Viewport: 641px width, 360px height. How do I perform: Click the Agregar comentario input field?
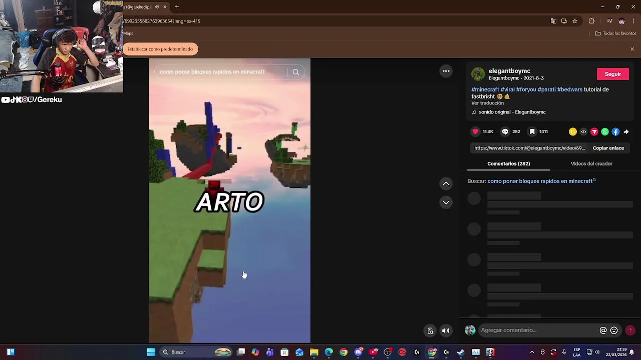[x=538, y=330]
